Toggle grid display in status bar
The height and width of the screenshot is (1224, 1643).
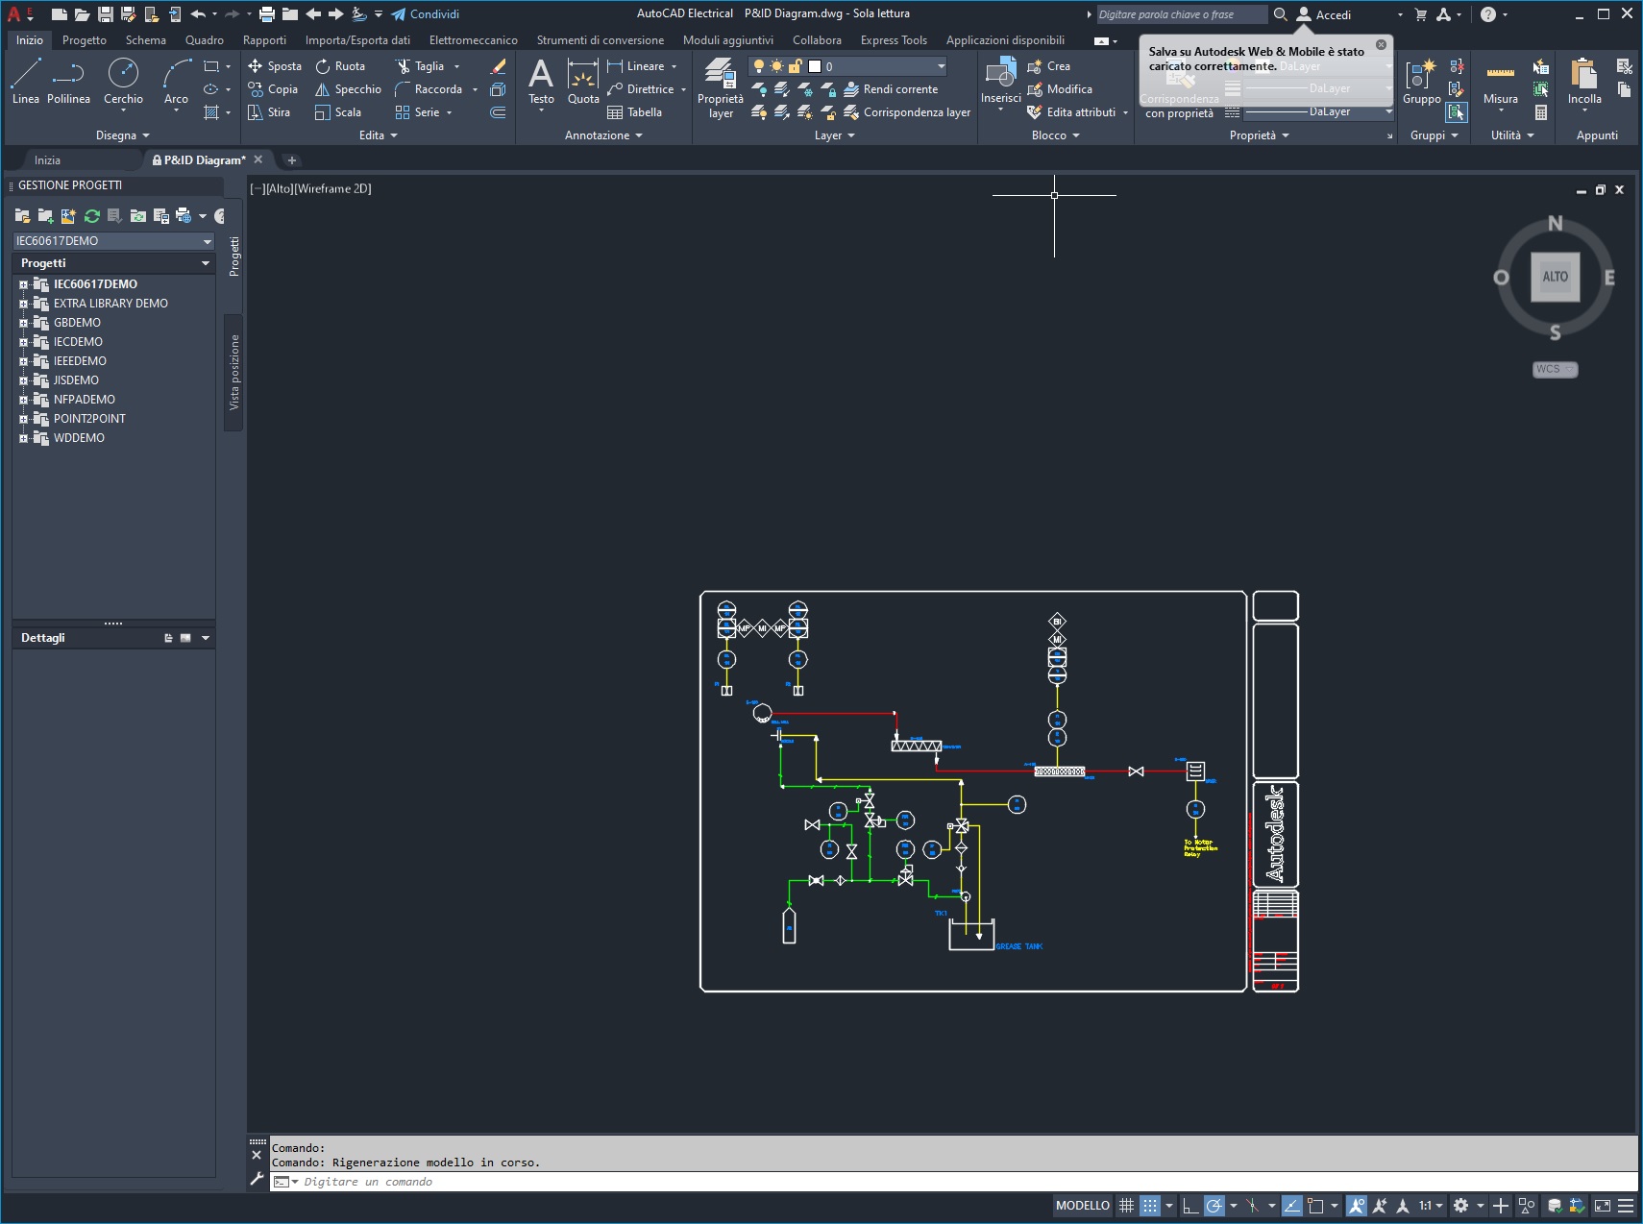[x=1127, y=1206]
